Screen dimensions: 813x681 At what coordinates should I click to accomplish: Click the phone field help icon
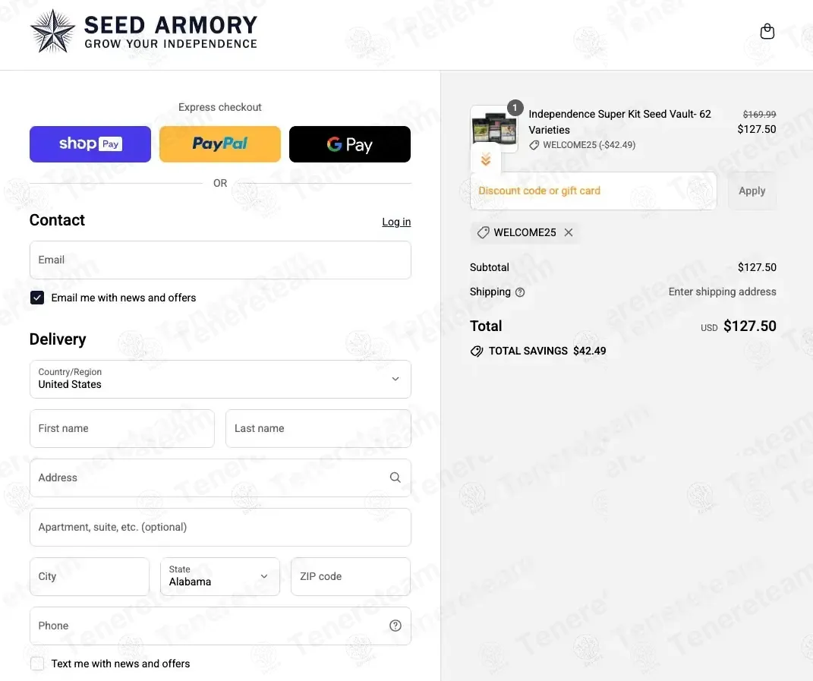395,626
